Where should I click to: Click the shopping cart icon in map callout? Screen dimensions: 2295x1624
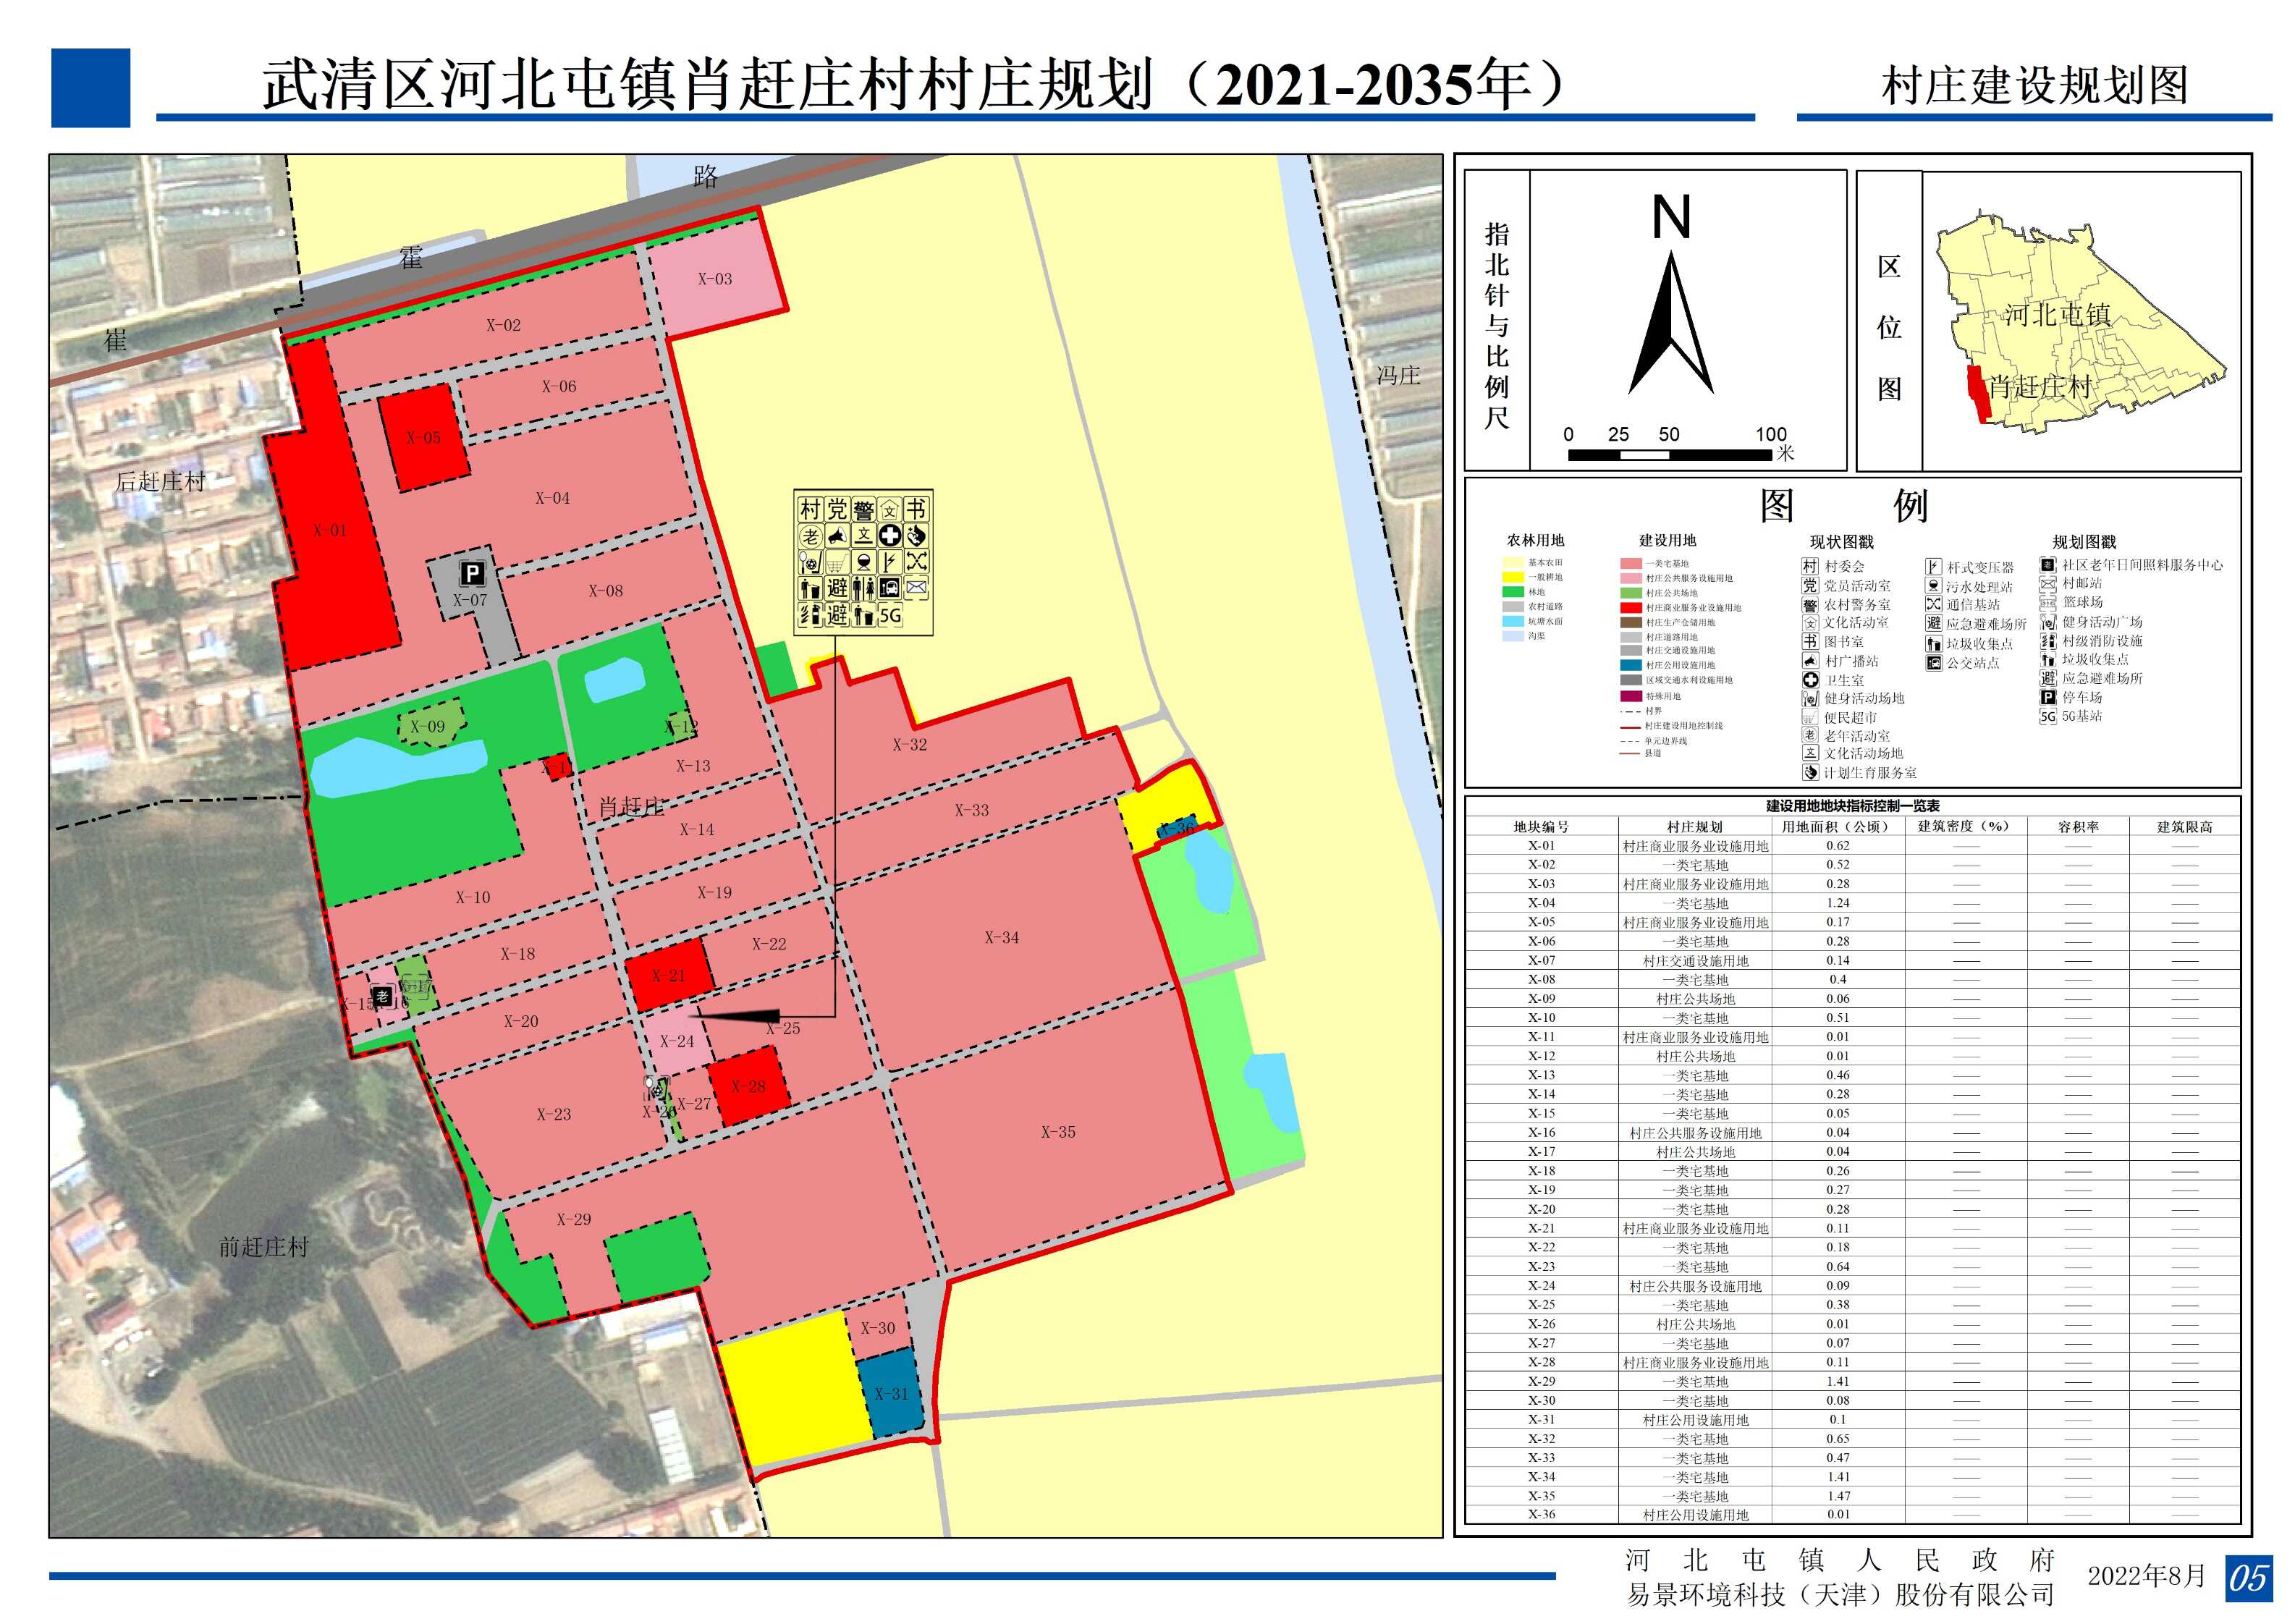[x=838, y=562]
